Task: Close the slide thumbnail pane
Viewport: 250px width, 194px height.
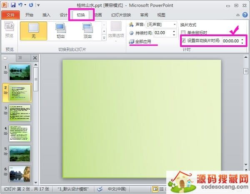Action: [35, 58]
